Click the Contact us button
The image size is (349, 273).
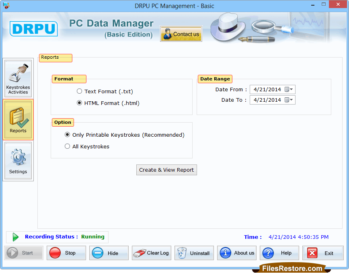pos(181,34)
